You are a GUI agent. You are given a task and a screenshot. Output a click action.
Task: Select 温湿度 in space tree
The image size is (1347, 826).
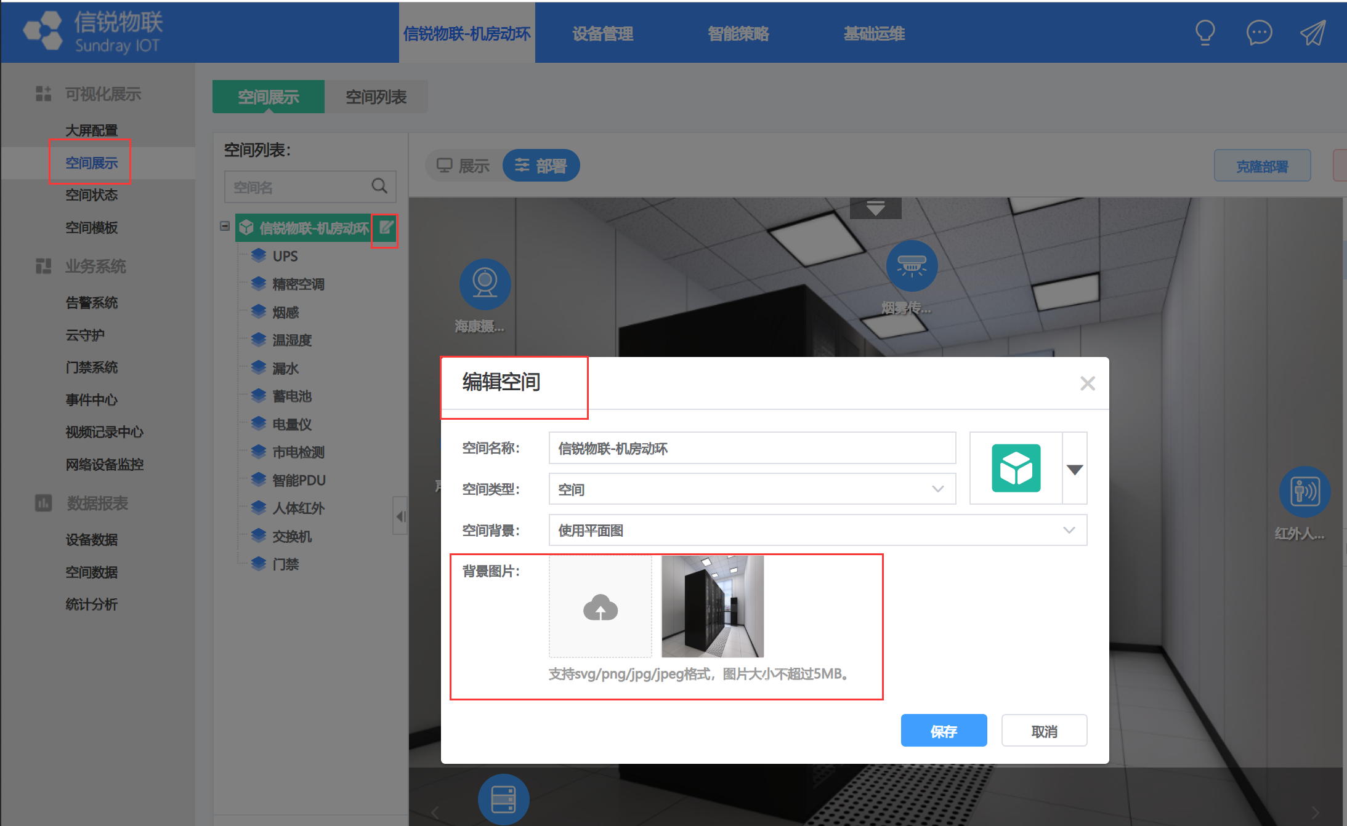click(x=292, y=340)
